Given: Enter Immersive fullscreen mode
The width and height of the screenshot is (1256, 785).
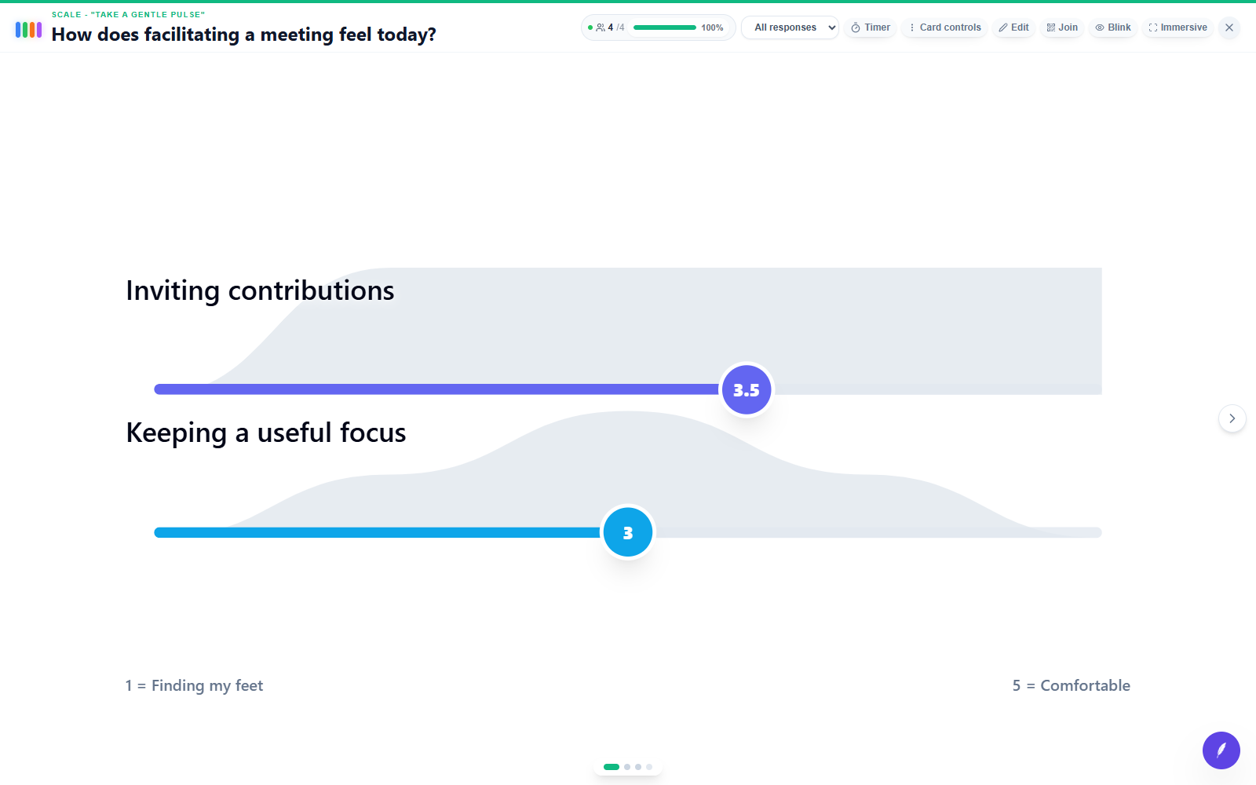Looking at the screenshot, I should tap(1177, 27).
